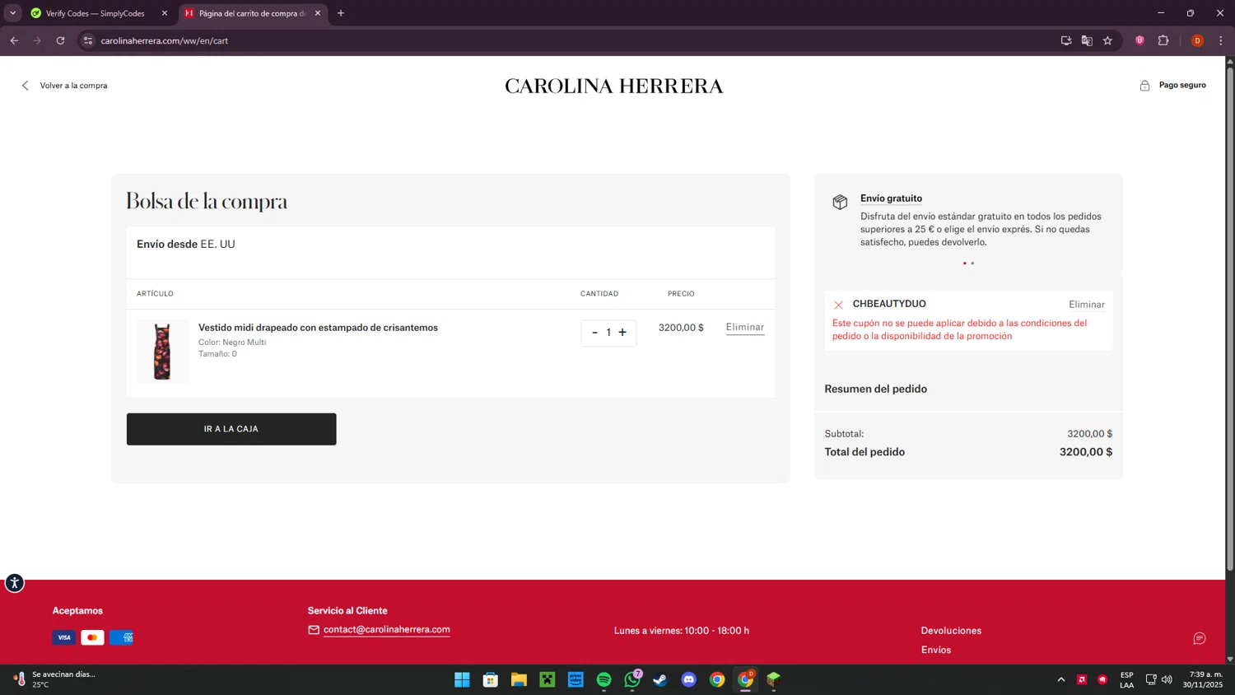
Task: Select the second carousel dot in shipping panel
Action: tap(972, 264)
